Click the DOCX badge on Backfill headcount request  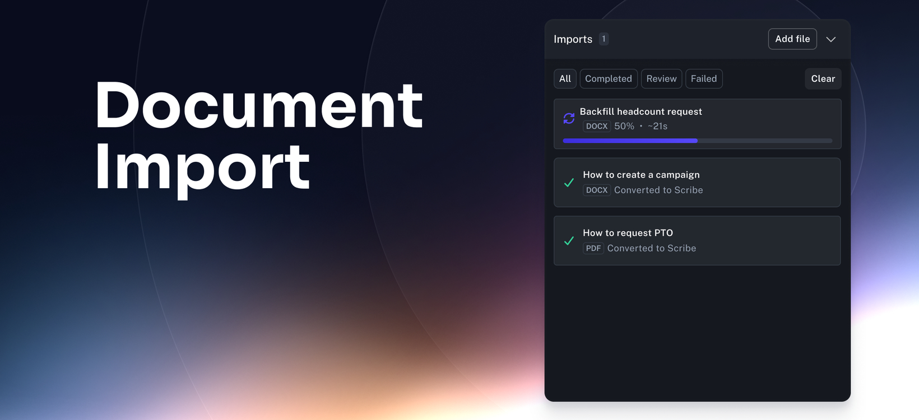coord(597,126)
